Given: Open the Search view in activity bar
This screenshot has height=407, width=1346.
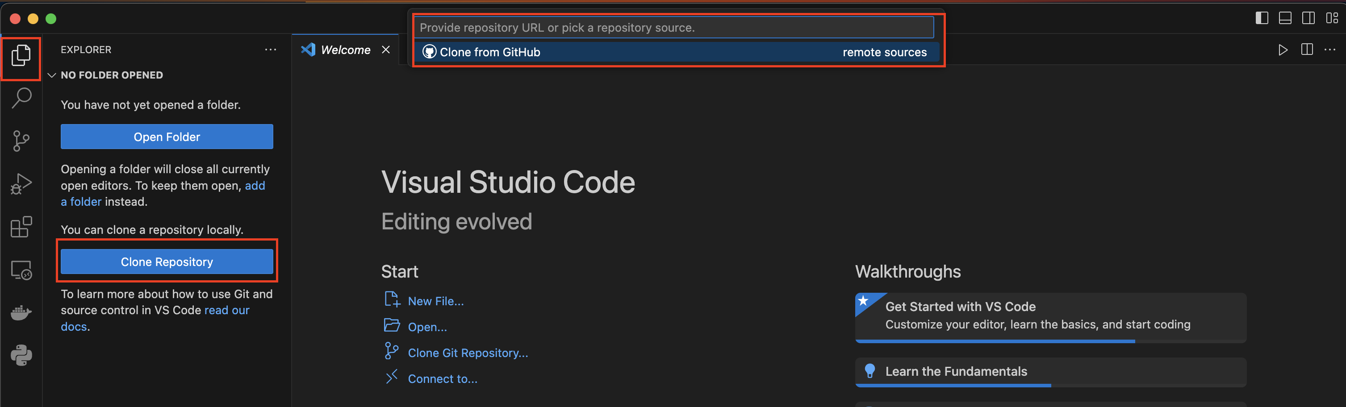Looking at the screenshot, I should pos(21,98).
